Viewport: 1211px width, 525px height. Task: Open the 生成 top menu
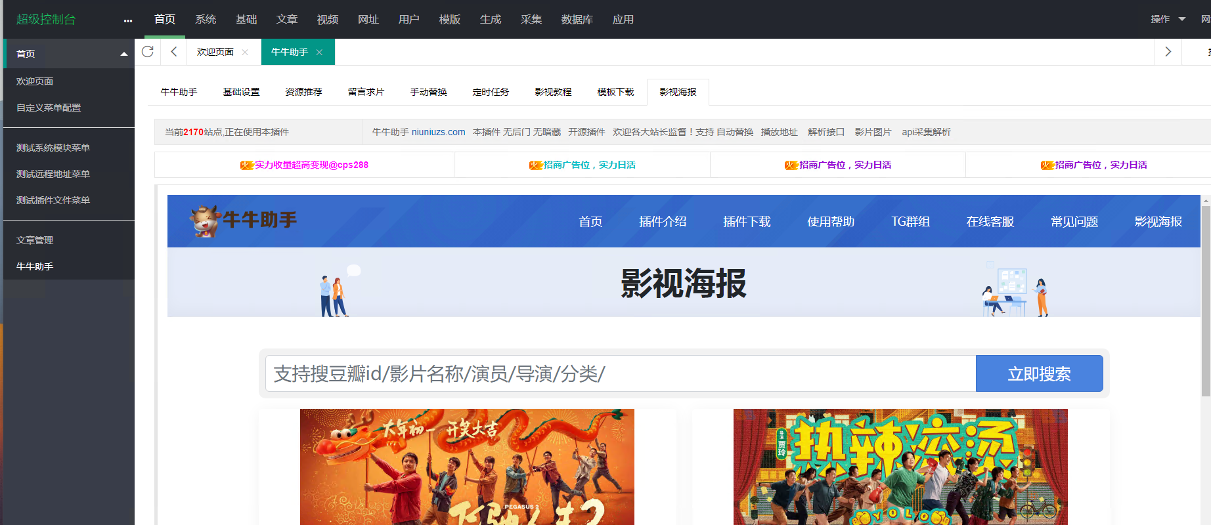(x=491, y=19)
